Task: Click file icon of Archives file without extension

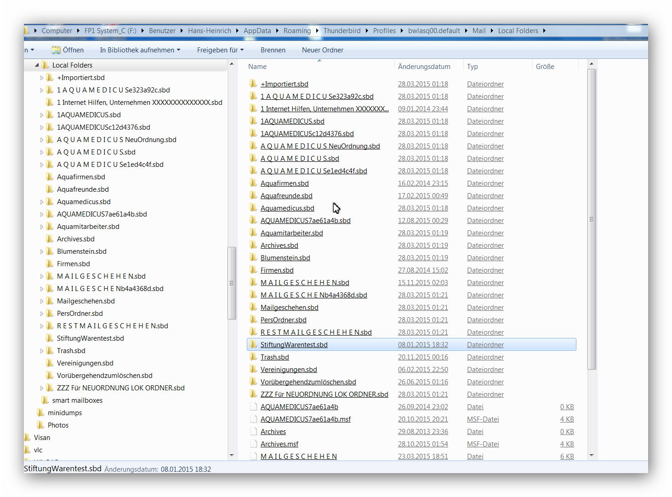Action: (x=253, y=431)
